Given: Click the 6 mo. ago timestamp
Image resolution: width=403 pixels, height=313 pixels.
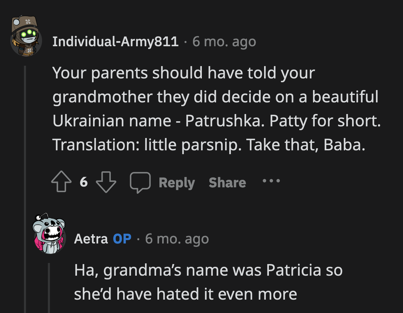Looking at the screenshot, I should (224, 41).
